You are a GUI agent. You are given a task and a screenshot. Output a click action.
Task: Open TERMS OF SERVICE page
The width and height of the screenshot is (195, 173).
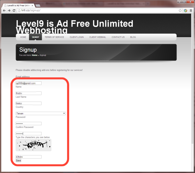click(54, 37)
